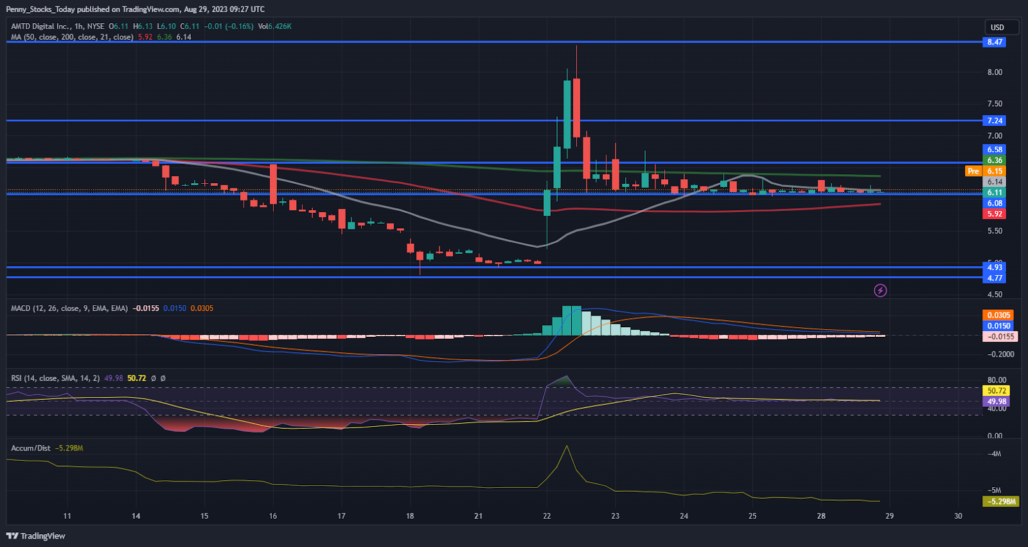Open the USD currency selector
1028x547 pixels.
1002,27
